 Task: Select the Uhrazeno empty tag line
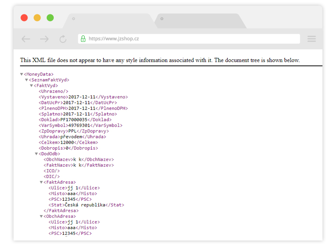coord(53,91)
